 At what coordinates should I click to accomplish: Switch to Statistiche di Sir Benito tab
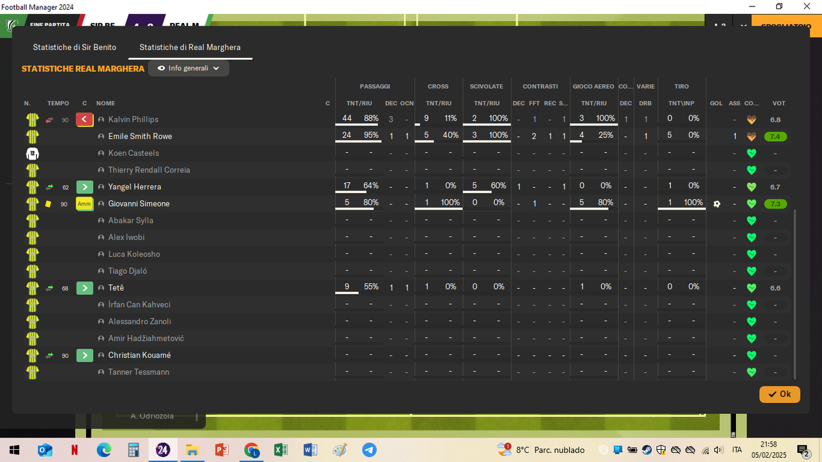74,47
